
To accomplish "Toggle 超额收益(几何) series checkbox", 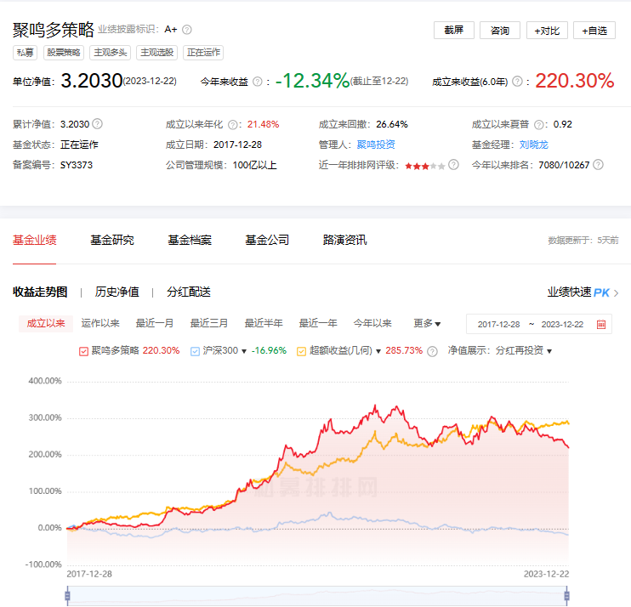I will [x=301, y=352].
